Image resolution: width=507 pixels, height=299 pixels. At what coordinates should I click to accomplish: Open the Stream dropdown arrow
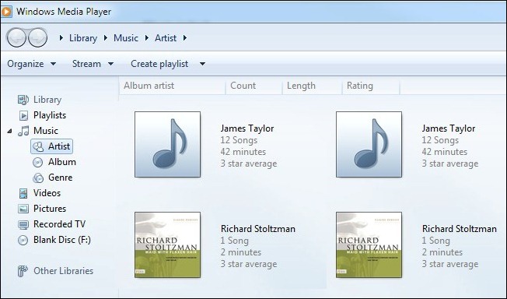click(x=110, y=64)
